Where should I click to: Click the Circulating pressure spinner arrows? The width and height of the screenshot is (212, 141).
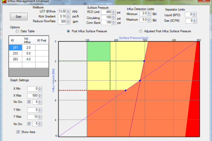tap(113, 17)
